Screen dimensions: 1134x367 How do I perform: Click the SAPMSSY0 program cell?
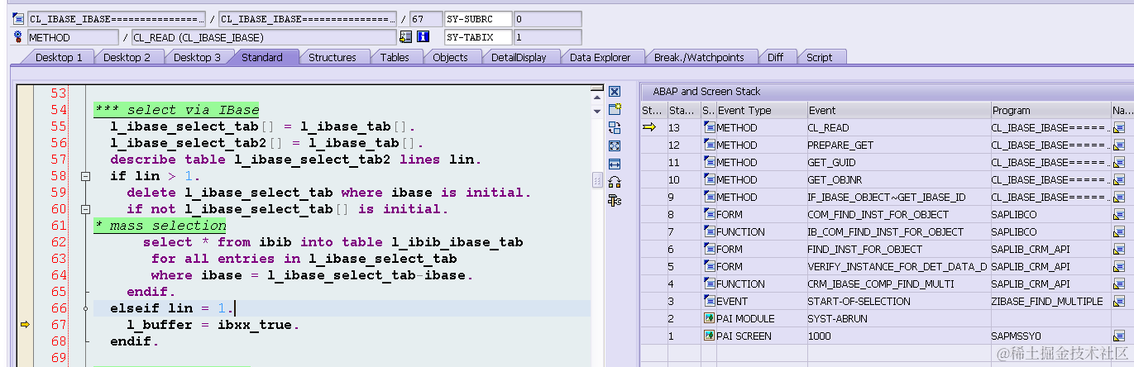coord(1050,336)
